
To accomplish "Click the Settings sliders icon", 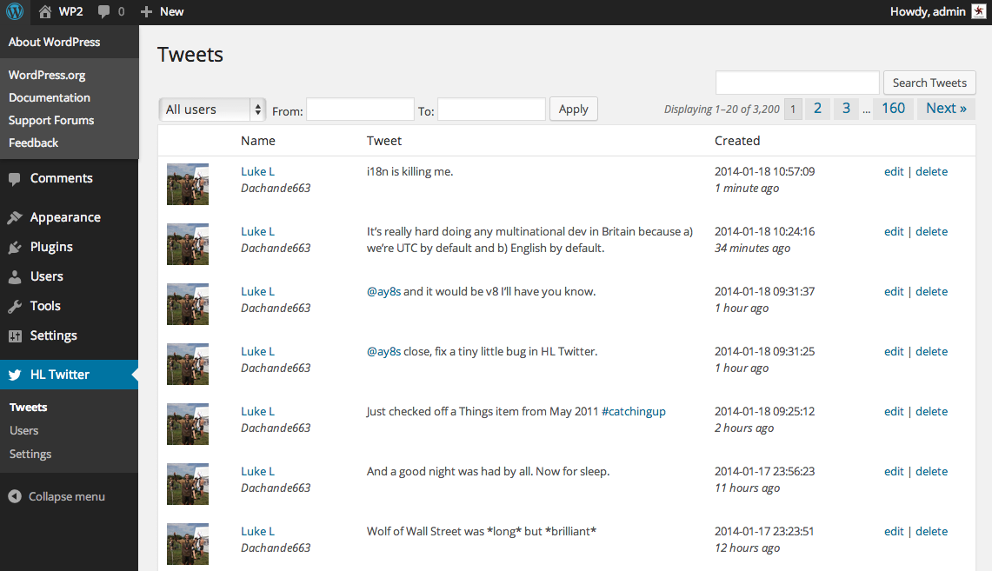I will tap(15, 335).
